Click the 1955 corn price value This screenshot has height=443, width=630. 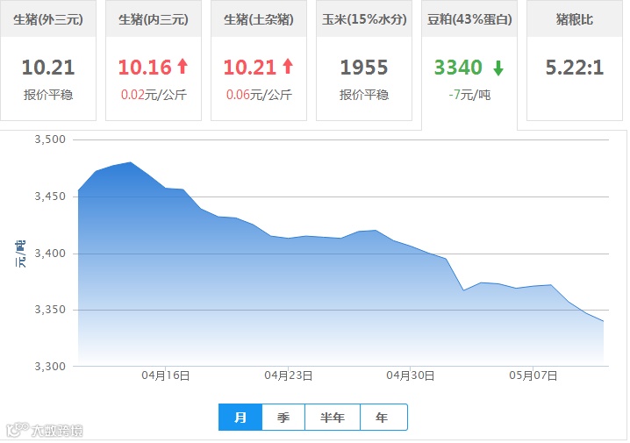(x=364, y=67)
